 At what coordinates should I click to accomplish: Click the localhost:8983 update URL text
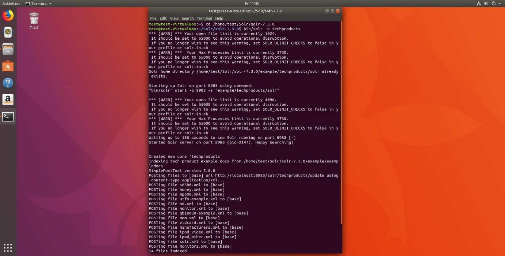[269, 176]
